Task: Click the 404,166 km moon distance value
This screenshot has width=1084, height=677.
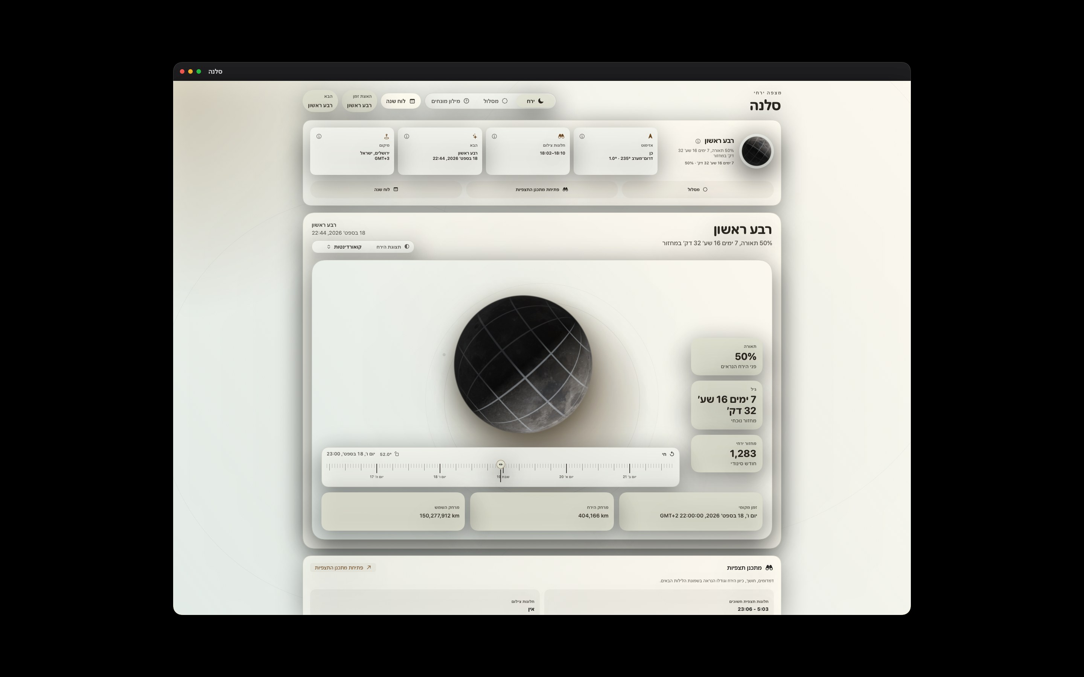Action: tap(593, 516)
